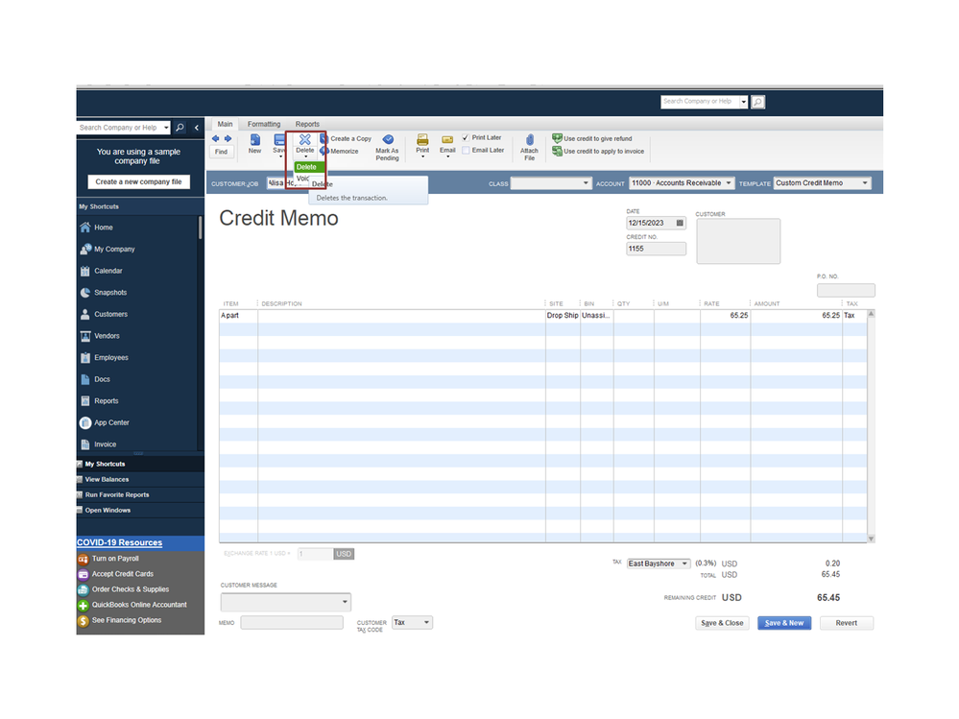Click Save & Close
The image size is (959, 719).
[x=722, y=623]
